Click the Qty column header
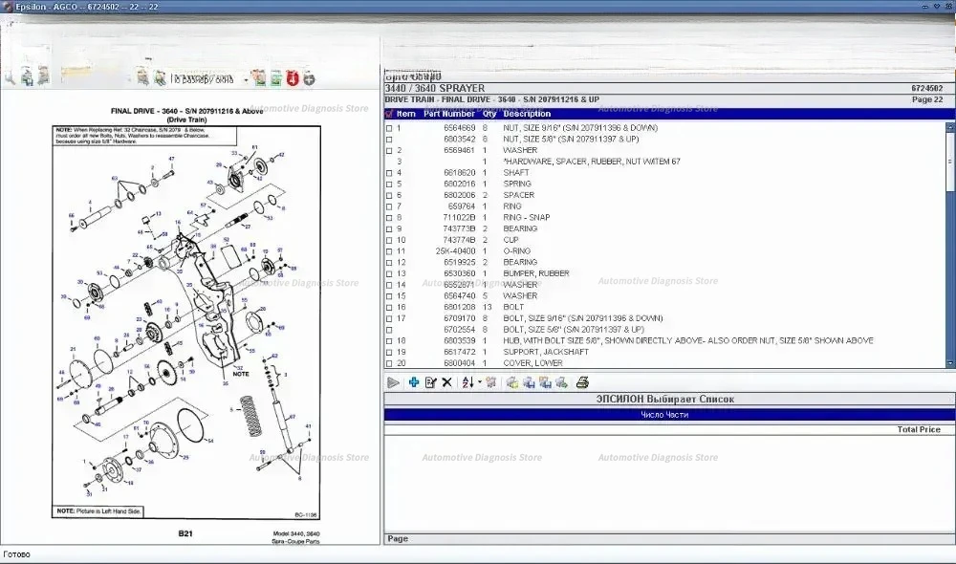The image size is (956, 564). (489, 114)
